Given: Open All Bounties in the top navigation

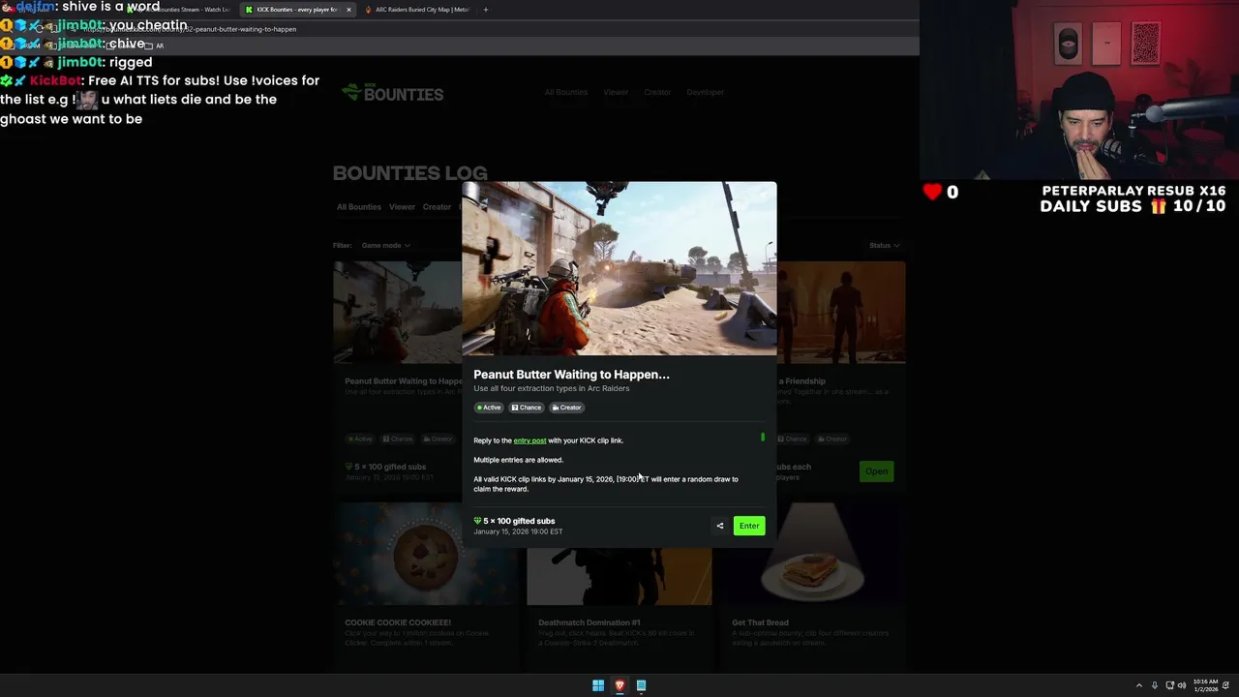Looking at the screenshot, I should click(x=565, y=92).
